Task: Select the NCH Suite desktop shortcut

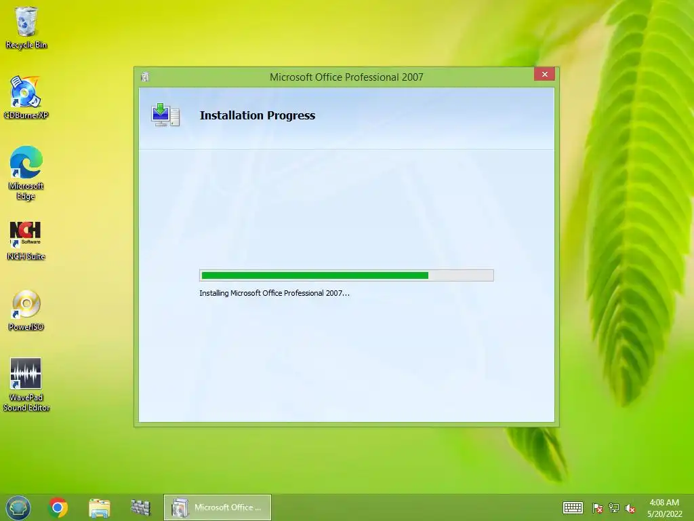Action: [26, 241]
